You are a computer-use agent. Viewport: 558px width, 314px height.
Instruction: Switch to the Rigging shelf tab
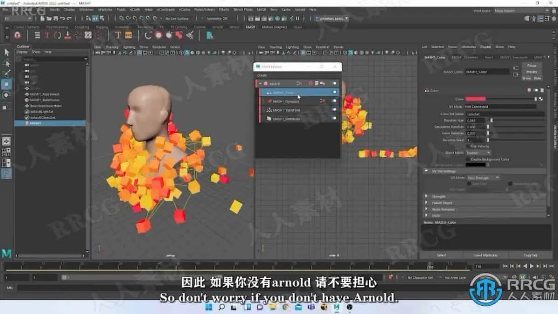[x=102, y=27]
